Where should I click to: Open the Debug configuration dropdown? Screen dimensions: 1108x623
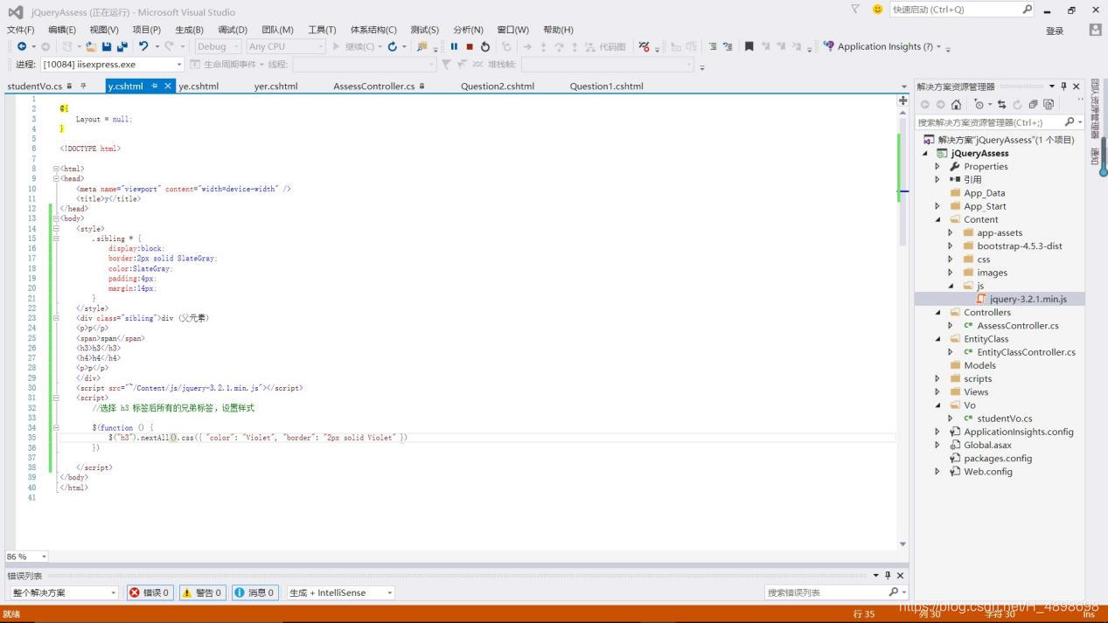pyautogui.click(x=218, y=46)
